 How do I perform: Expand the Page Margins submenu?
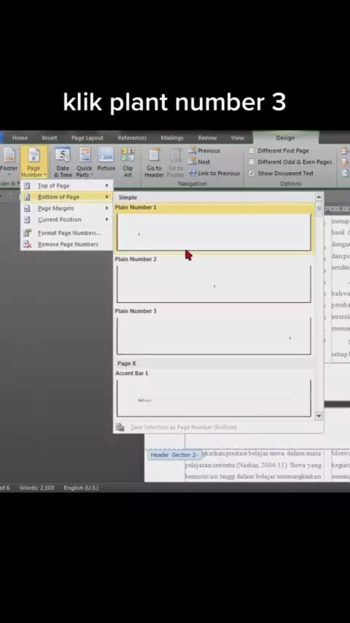coord(66,208)
